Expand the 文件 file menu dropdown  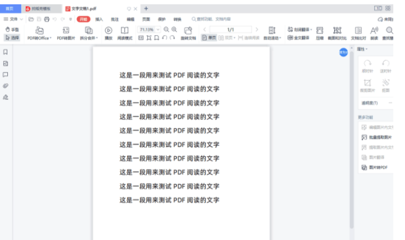pos(14,19)
